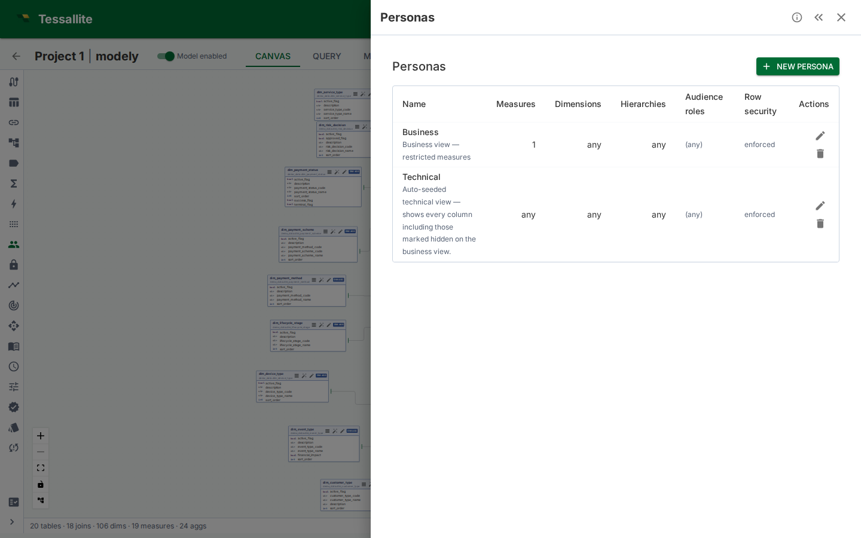Click the Dimensions column header
This screenshot has height=538, width=861.
coord(578,104)
